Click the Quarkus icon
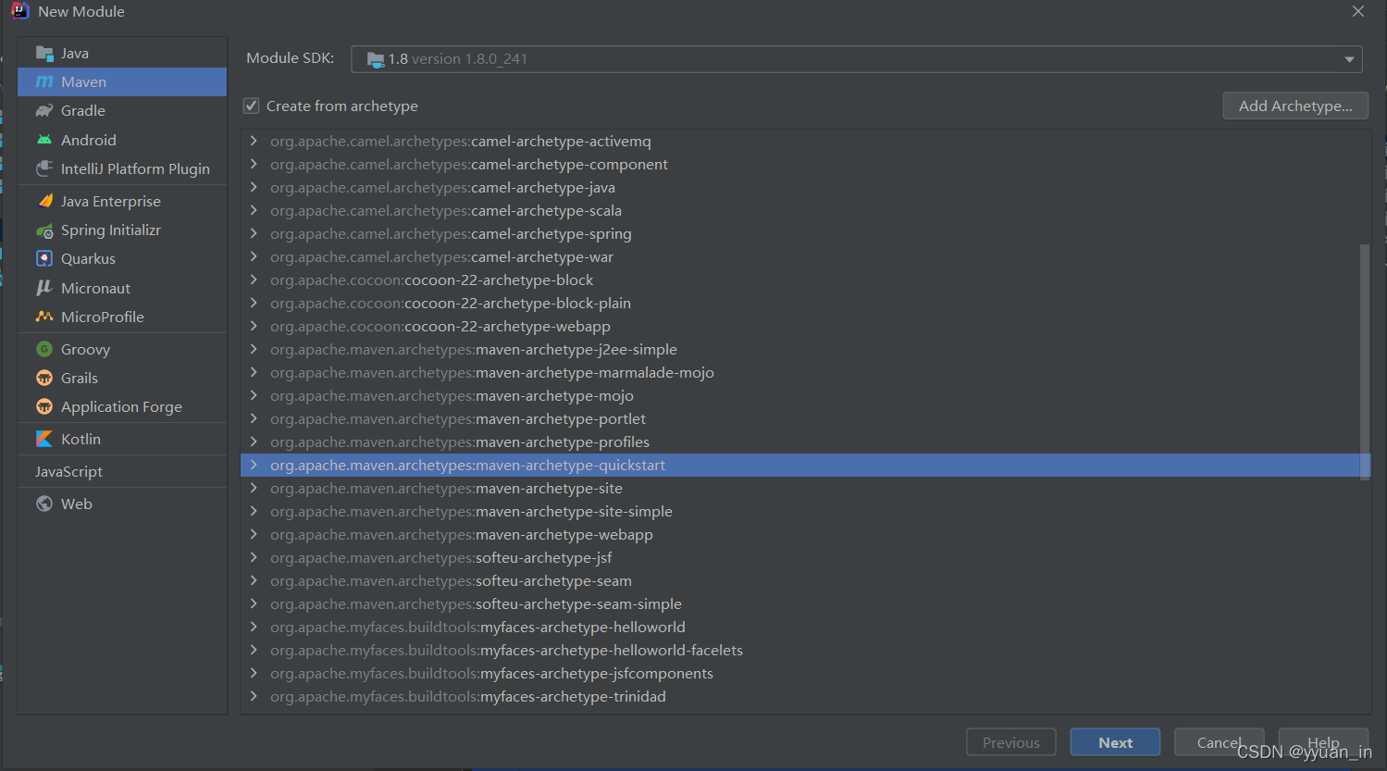Image resolution: width=1387 pixels, height=771 pixels. 44,258
